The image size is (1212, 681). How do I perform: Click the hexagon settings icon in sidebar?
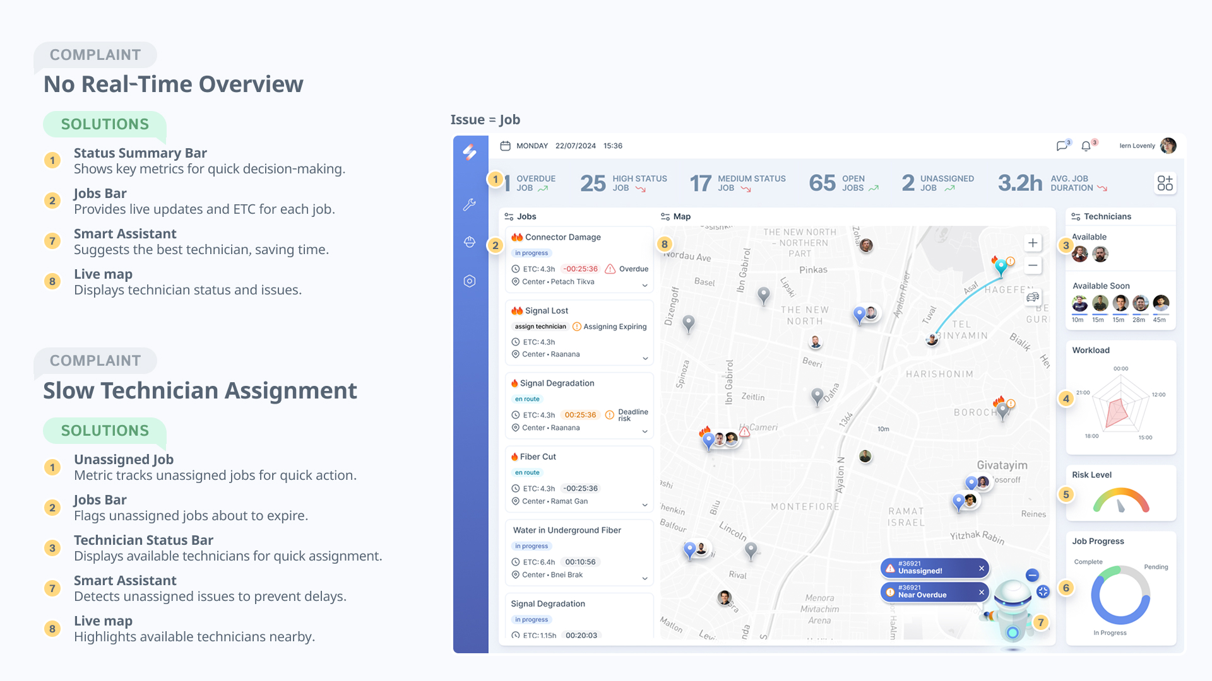pos(469,281)
